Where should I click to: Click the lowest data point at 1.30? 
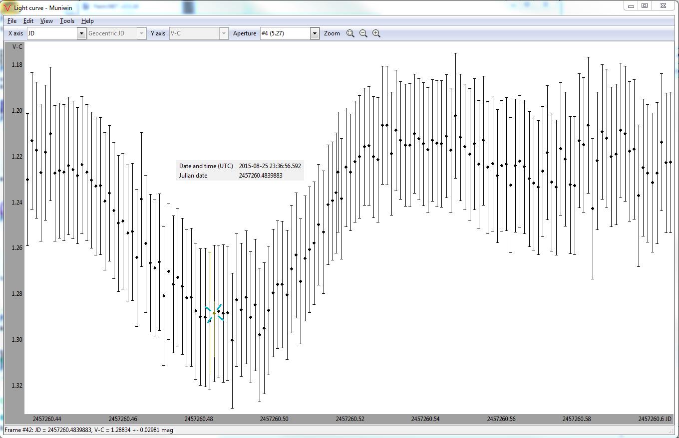pyautogui.click(x=232, y=340)
